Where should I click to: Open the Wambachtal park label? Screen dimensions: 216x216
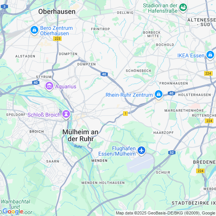16,201
